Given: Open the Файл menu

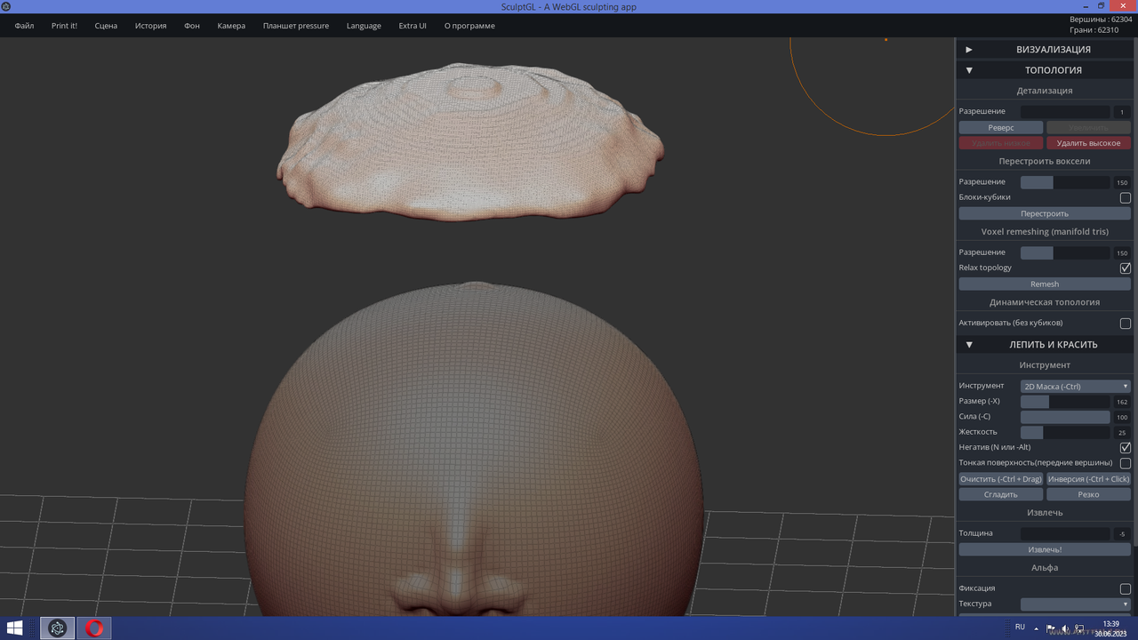Looking at the screenshot, I should pos(24,26).
